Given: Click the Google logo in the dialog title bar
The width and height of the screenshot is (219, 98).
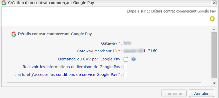Looking at the screenshot, I should 4,3.
